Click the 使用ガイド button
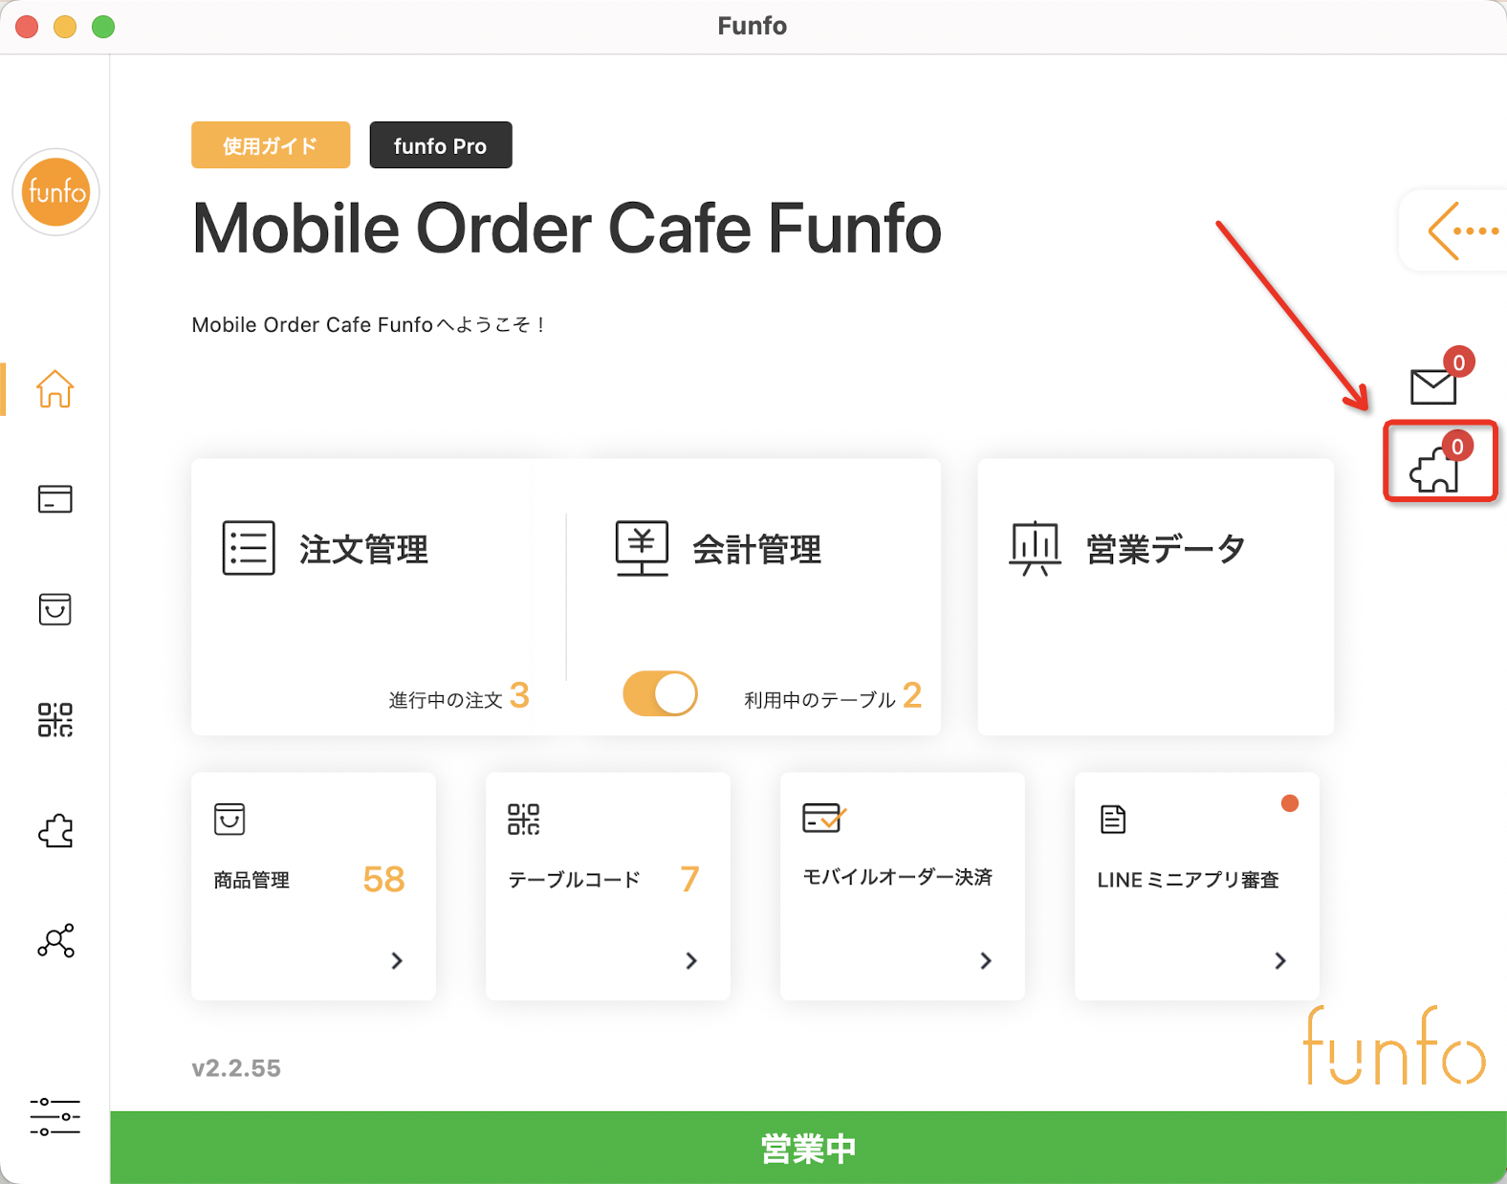The height and width of the screenshot is (1184, 1507). [271, 145]
